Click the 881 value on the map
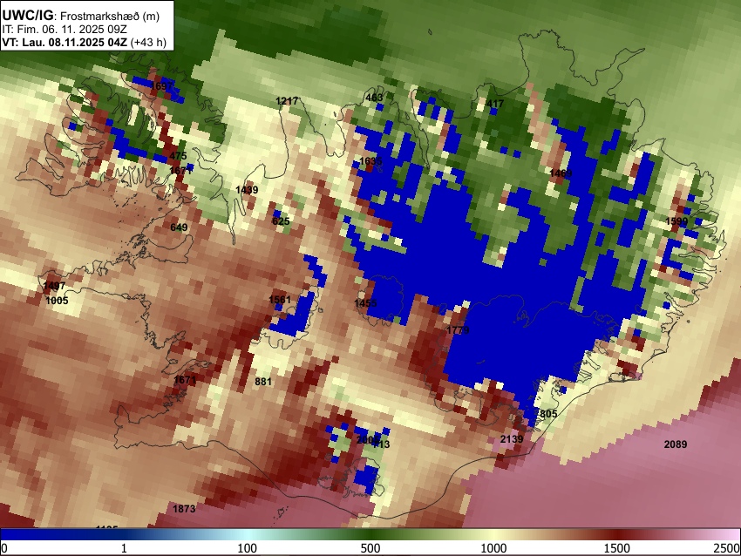The width and height of the screenshot is (741, 556). tap(263, 382)
